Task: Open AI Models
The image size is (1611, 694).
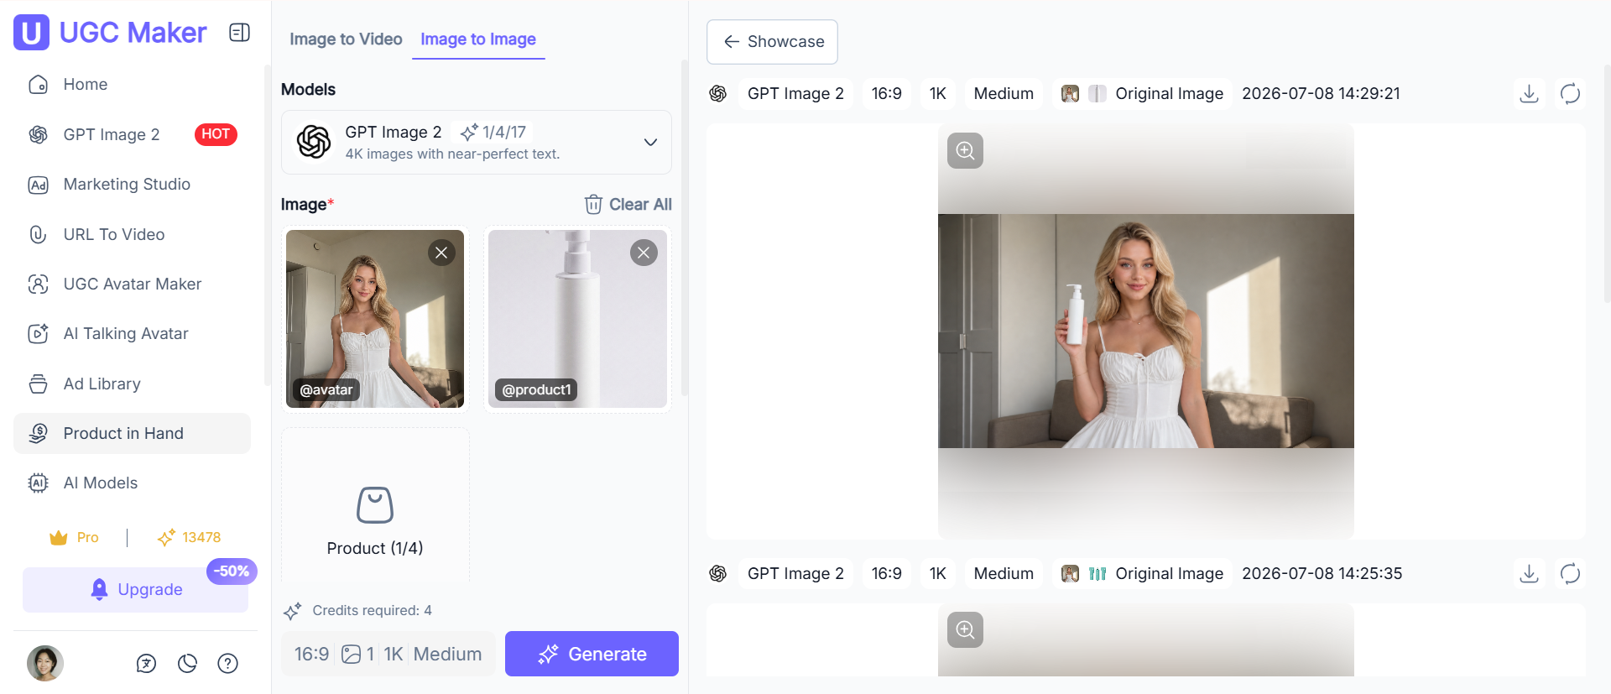Action: click(x=132, y=483)
